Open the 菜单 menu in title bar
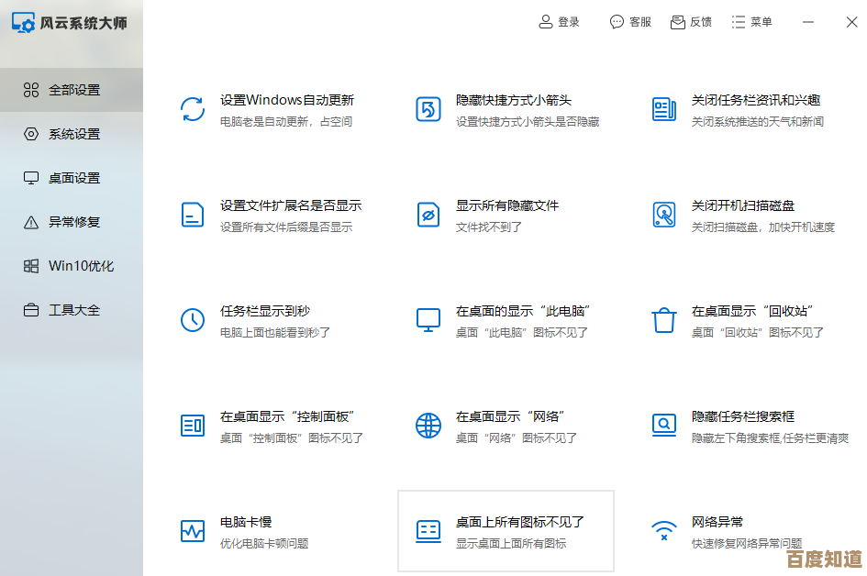The image size is (867, 576). point(751,22)
